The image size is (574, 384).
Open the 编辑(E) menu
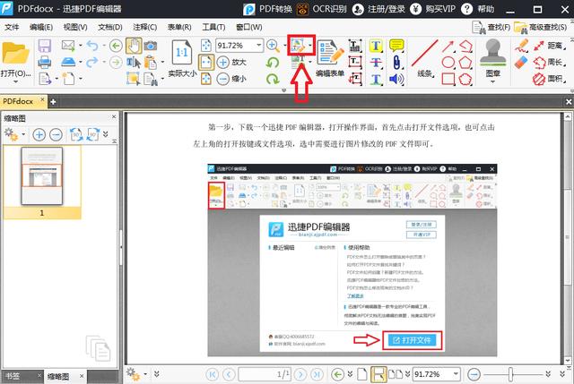click(41, 27)
